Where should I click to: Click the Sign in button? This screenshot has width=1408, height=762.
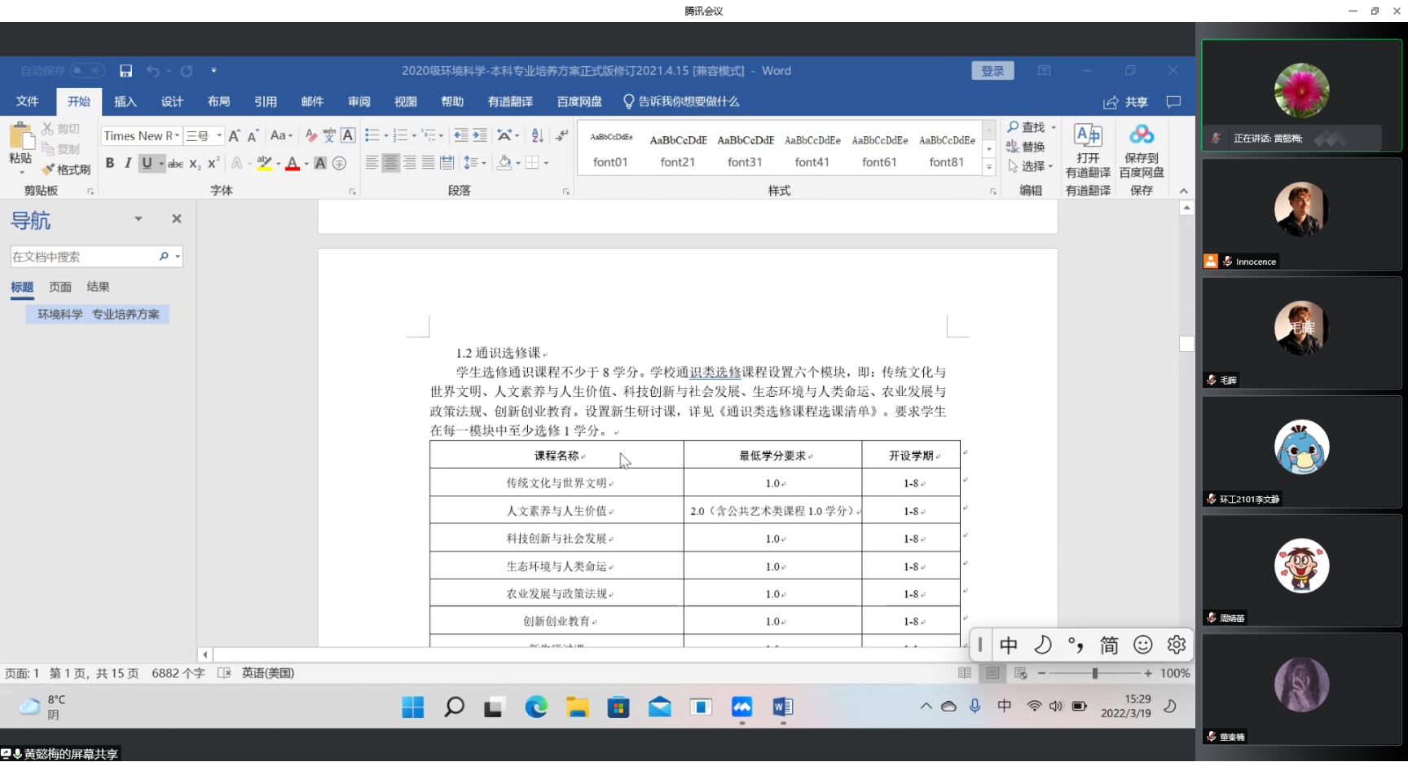[x=992, y=71]
